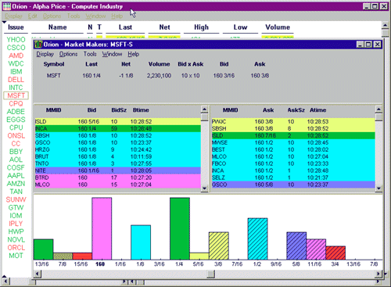Select CPQ in the issue list
Screen dimensions: 391x287
pyautogui.click(x=16, y=103)
